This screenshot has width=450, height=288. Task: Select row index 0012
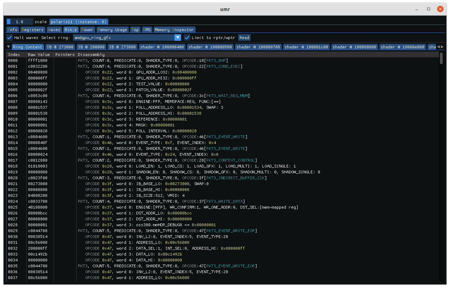coord(13,131)
